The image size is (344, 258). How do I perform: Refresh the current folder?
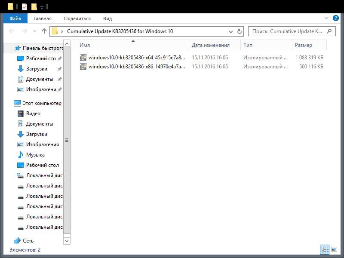click(x=240, y=31)
